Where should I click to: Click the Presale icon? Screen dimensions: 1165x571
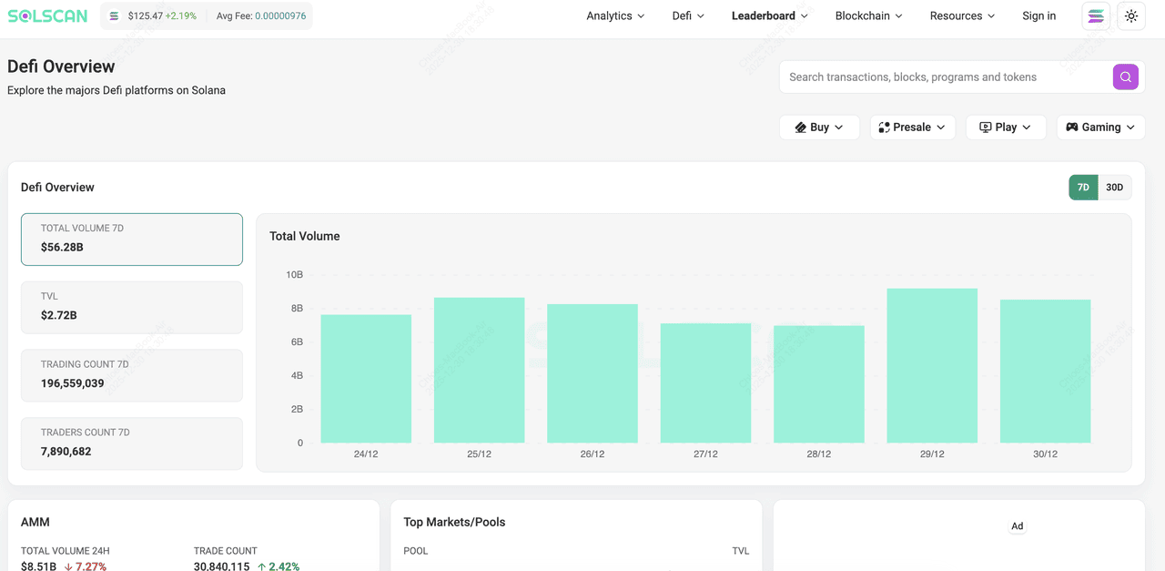point(884,127)
